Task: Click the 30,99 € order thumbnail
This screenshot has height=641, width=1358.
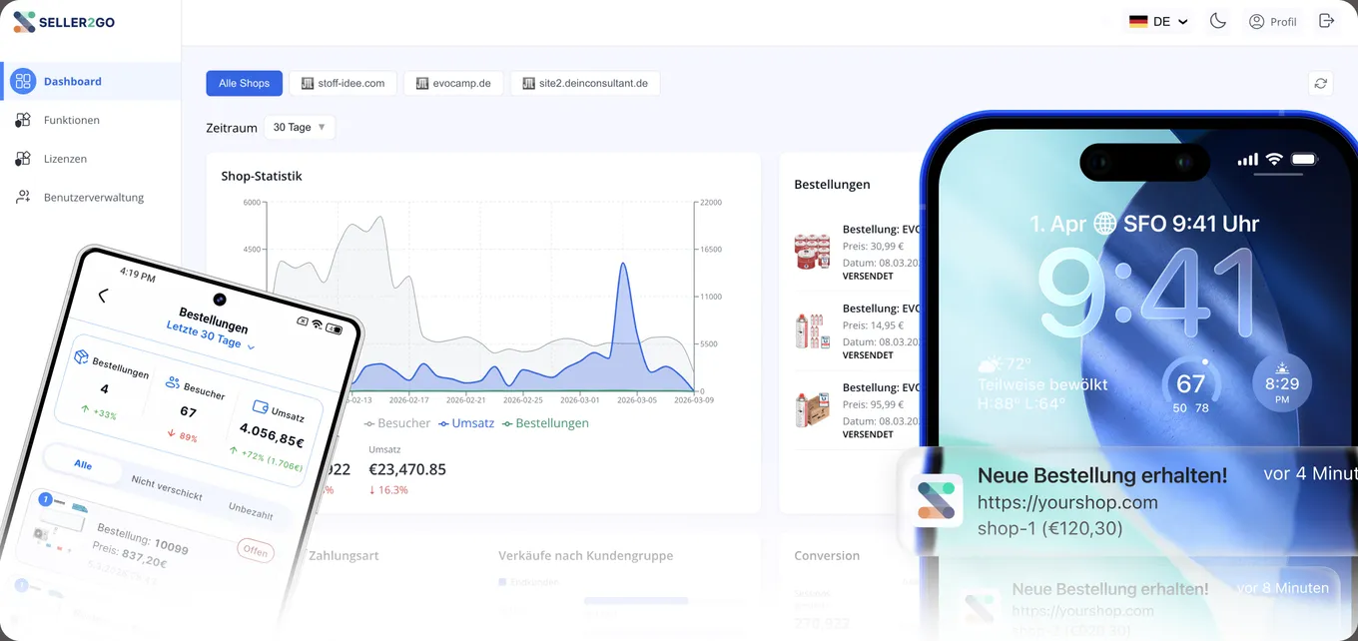Action: coord(813,251)
